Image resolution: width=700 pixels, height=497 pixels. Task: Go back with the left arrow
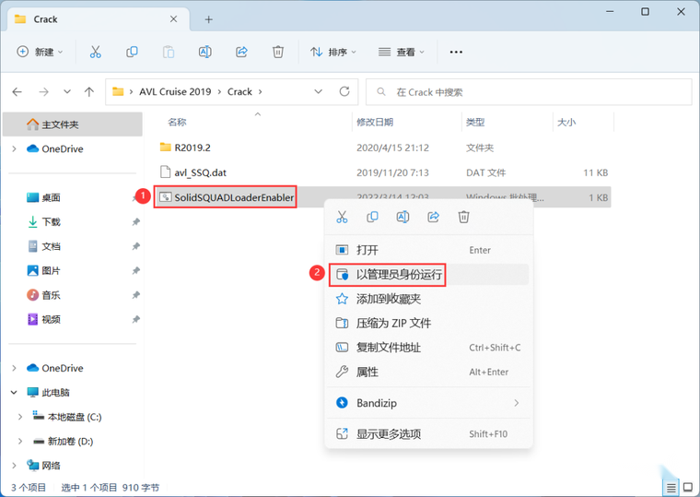(x=17, y=91)
